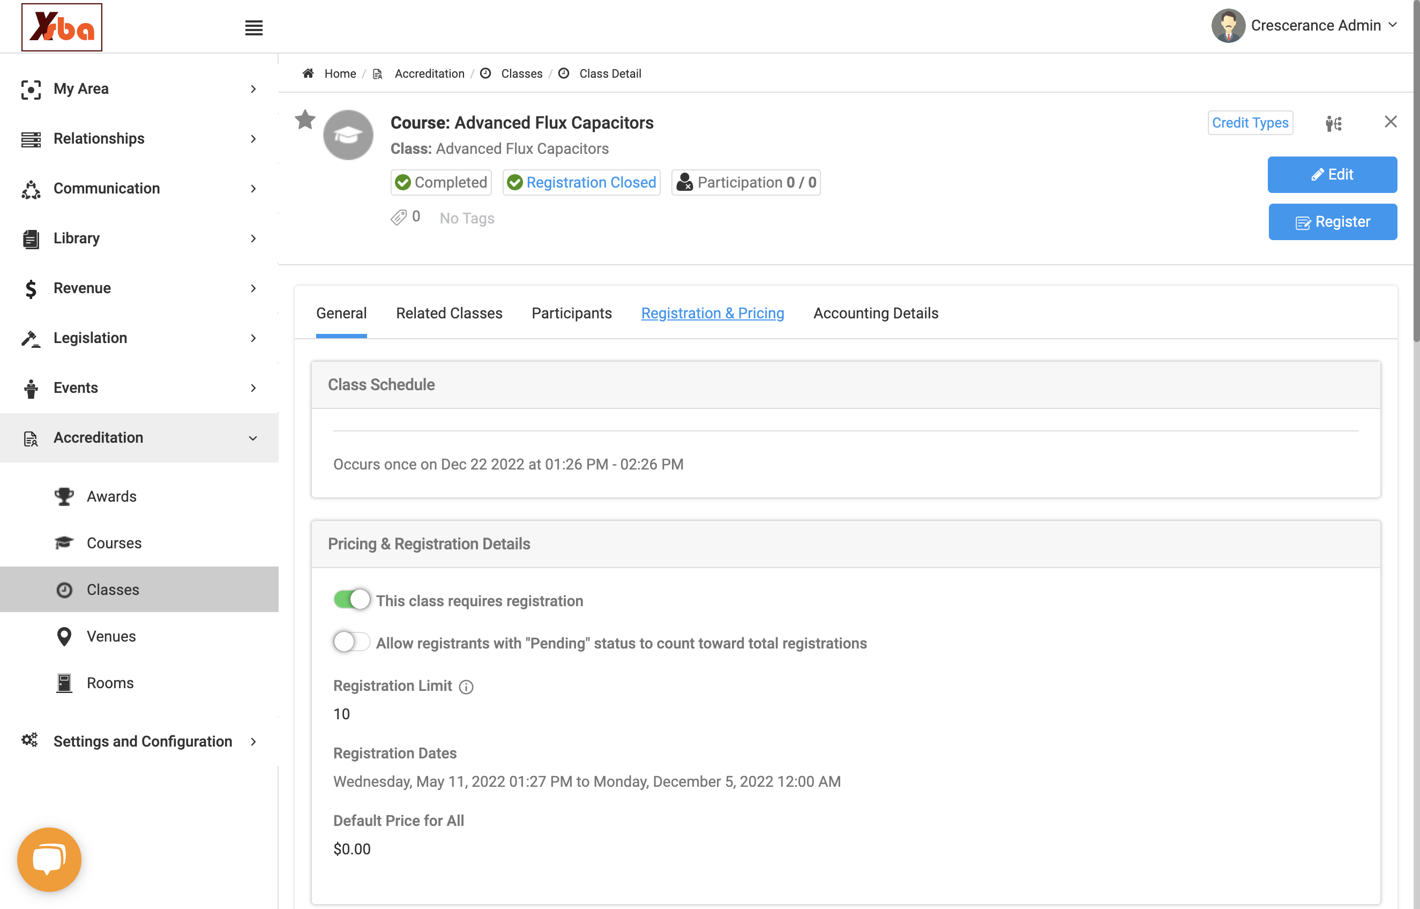Open Venues in the sidebar

[x=139, y=636]
